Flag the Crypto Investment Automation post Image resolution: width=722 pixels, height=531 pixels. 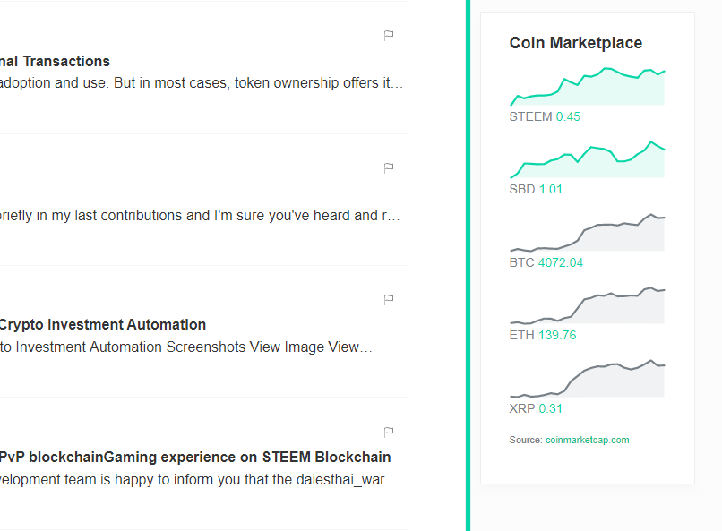[x=389, y=300]
